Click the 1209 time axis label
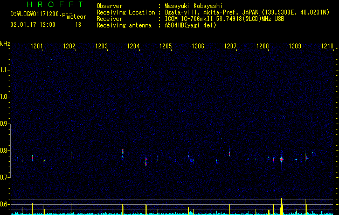Screen dimensions: 339x215 pyautogui.click(x=295, y=46)
